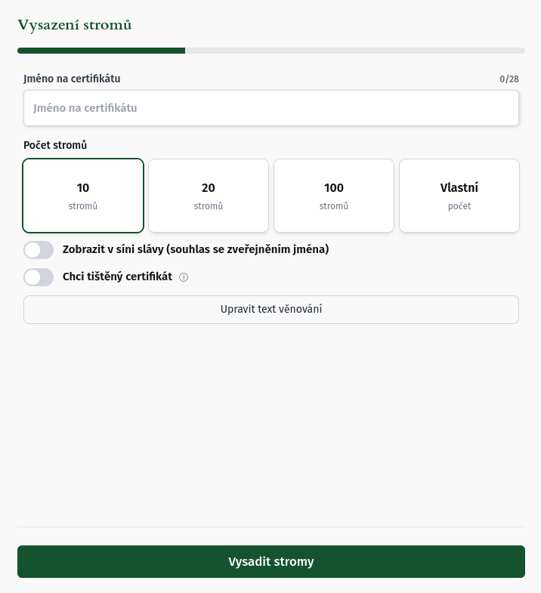Screen dimensions: 541x593
Task: Pick the 100 stromů option
Action: (334, 196)
